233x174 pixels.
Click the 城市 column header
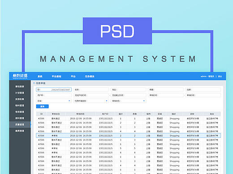coord(148,114)
